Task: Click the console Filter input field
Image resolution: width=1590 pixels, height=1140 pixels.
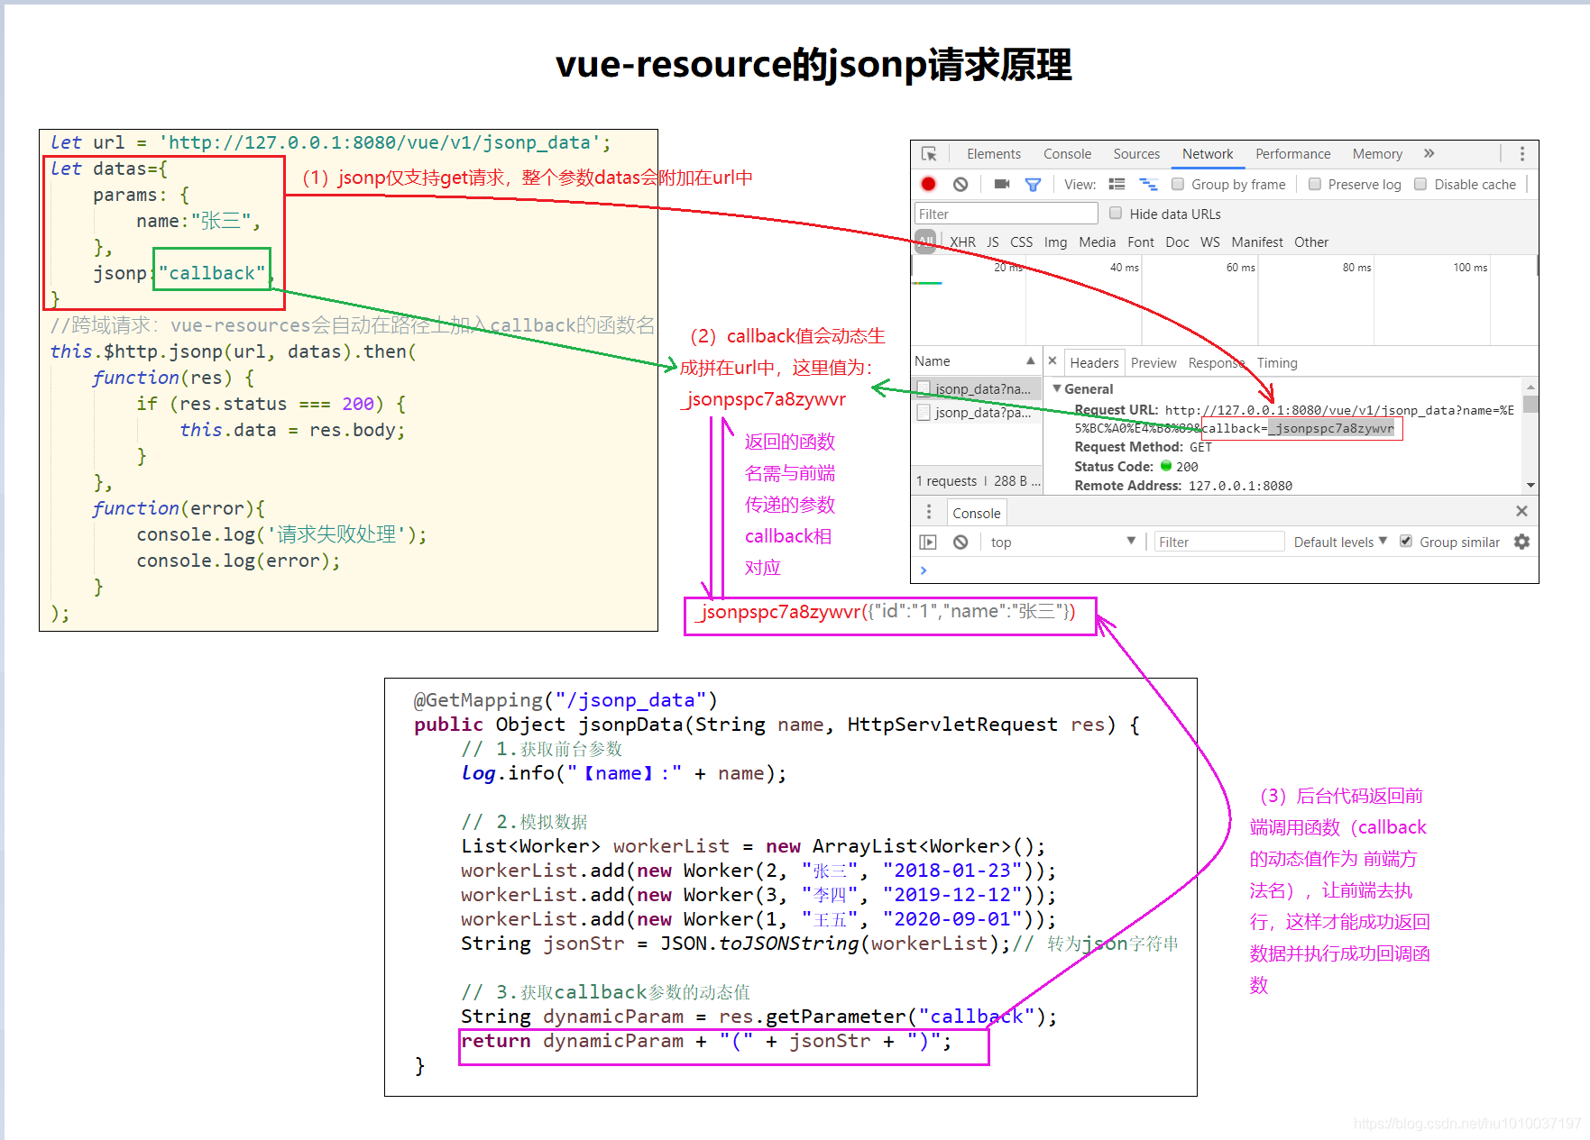Action: coord(1219,542)
